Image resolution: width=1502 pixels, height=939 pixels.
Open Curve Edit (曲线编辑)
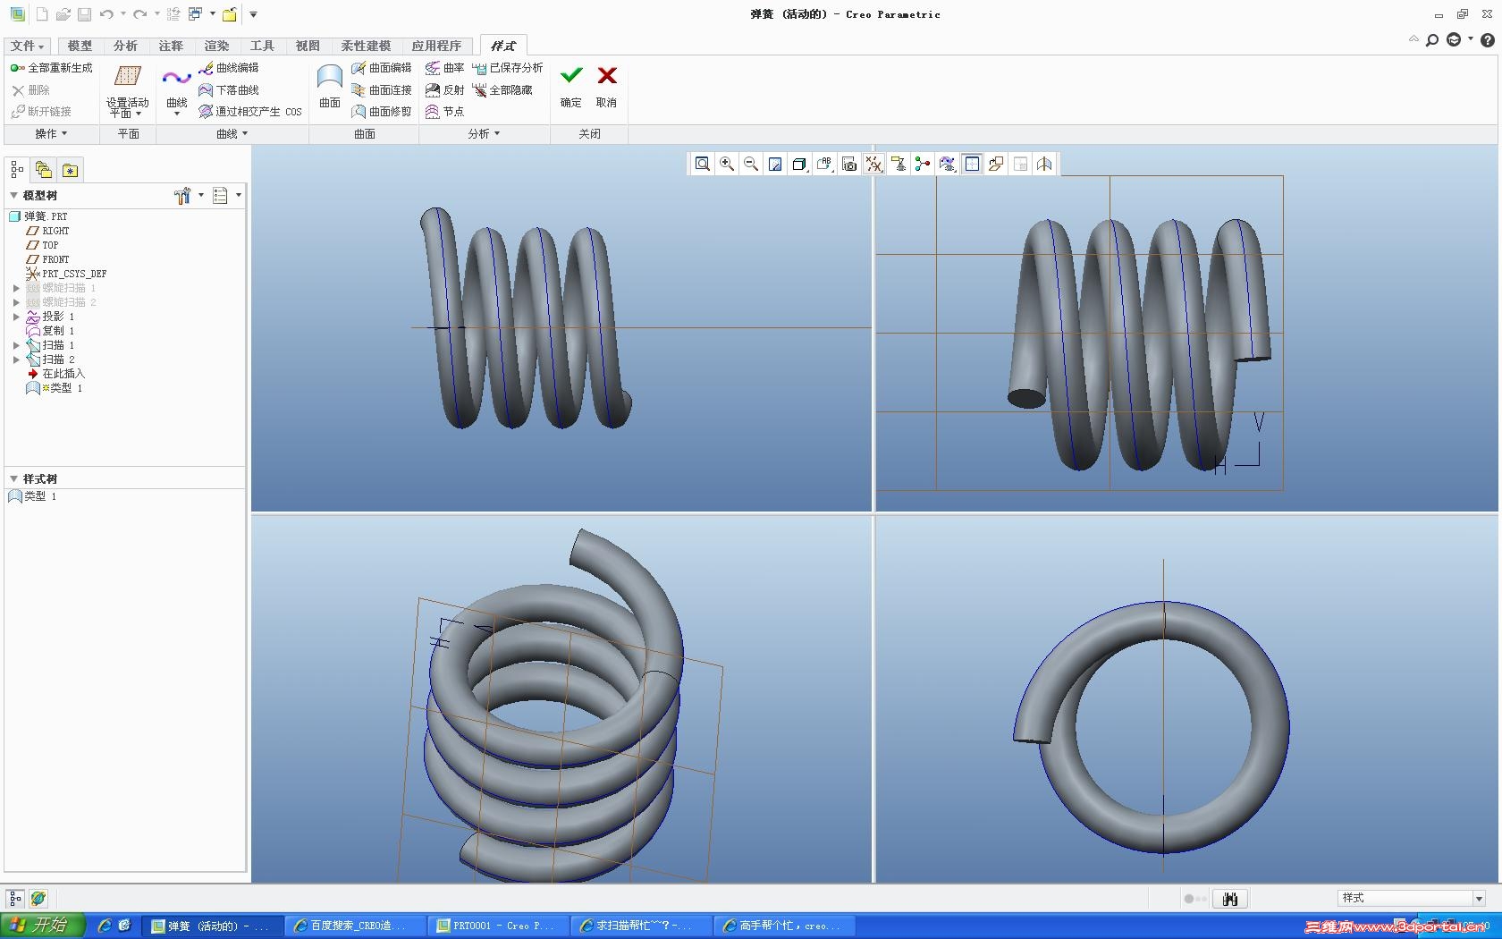tap(229, 68)
